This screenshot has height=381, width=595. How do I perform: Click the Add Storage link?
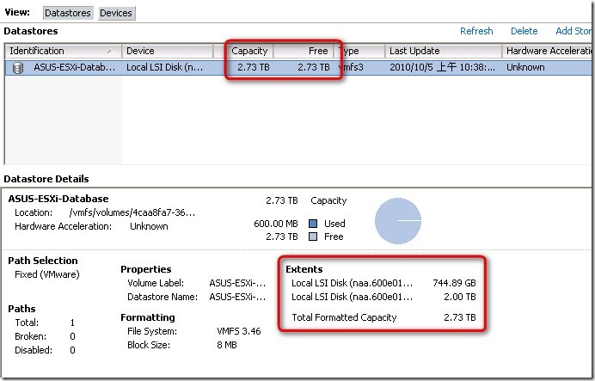574,31
